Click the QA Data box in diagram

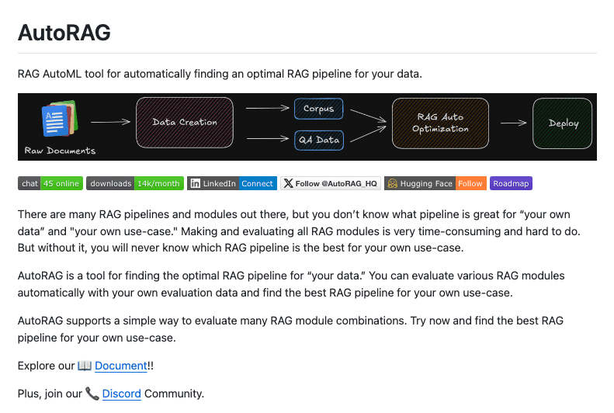coord(319,141)
